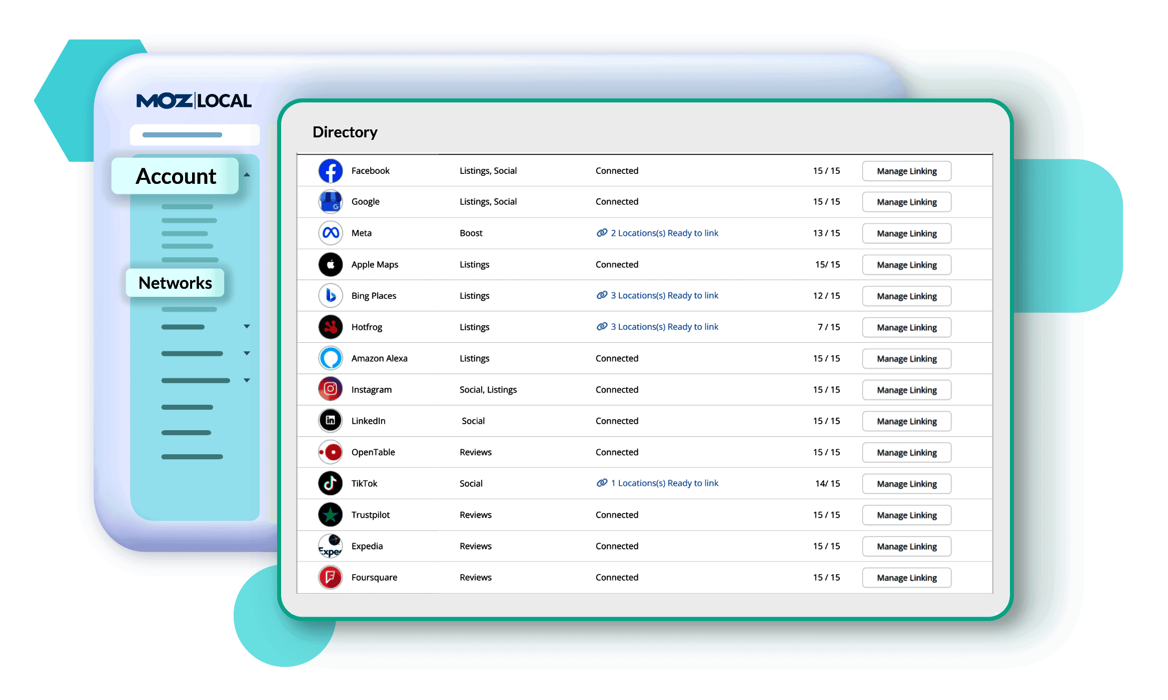Click the Hotfrog red frog icon
1168x700 pixels.
coord(330,327)
